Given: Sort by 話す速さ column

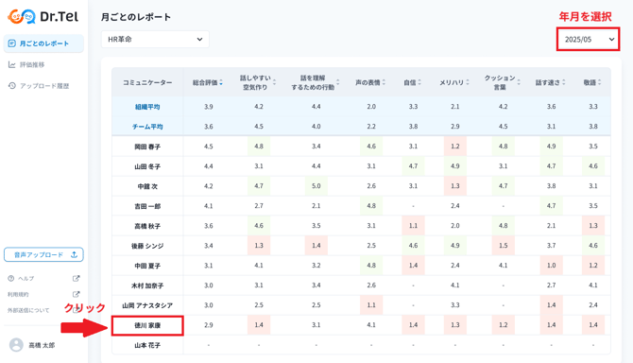Looking at the screenshot, I should 564,82.
